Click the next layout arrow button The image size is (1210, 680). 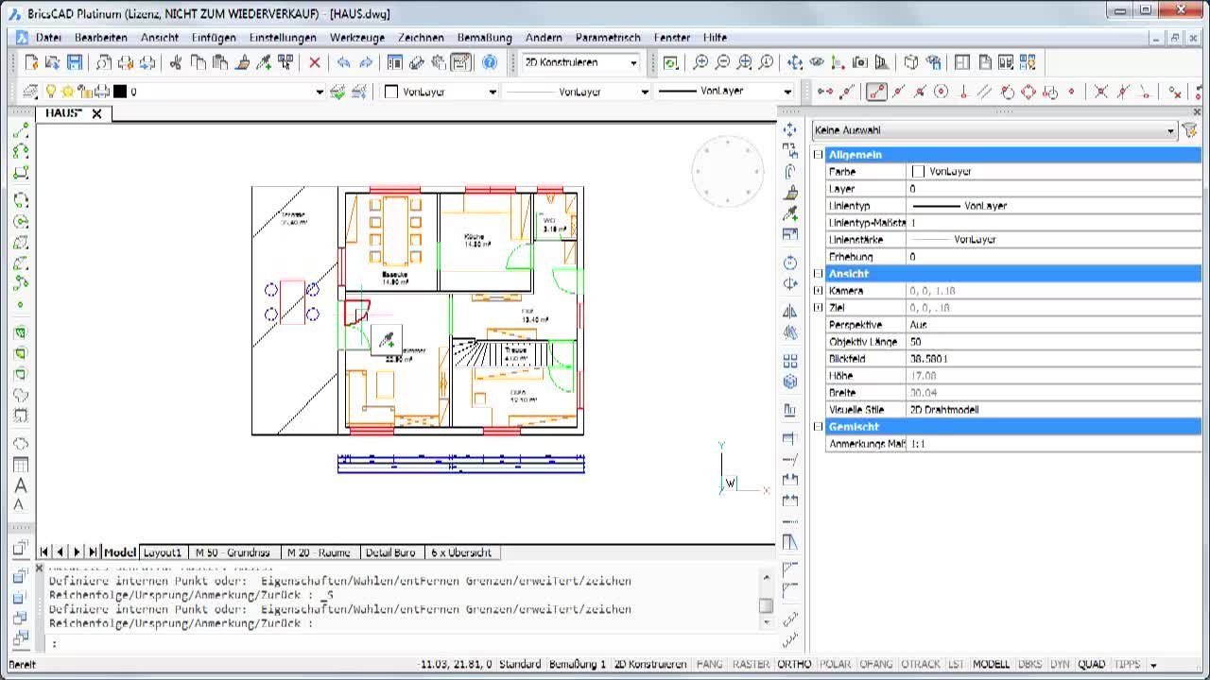[x=77, y=552]
